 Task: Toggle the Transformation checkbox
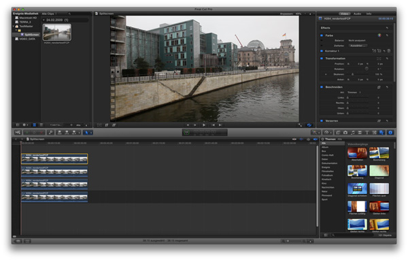point(322,59)
